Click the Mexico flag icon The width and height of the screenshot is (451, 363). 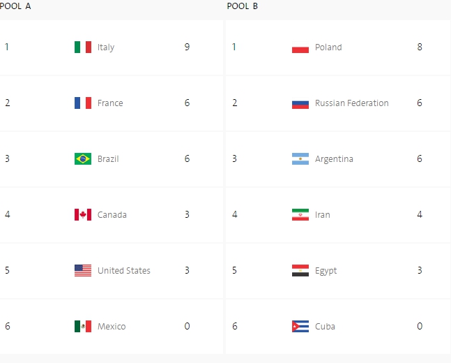pos(83,327)
